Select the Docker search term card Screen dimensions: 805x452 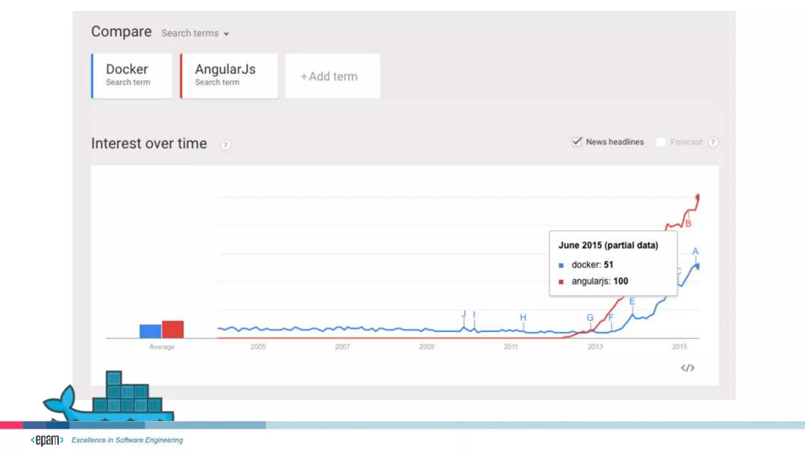click(132, 76)
